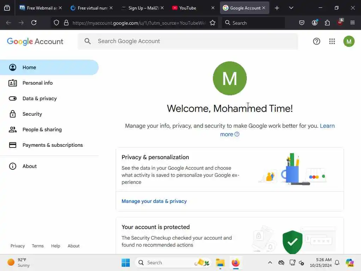Viewport: 361px width, 271px height.
Task: Open Personal info in the sidebar
Action: [49, 83]
